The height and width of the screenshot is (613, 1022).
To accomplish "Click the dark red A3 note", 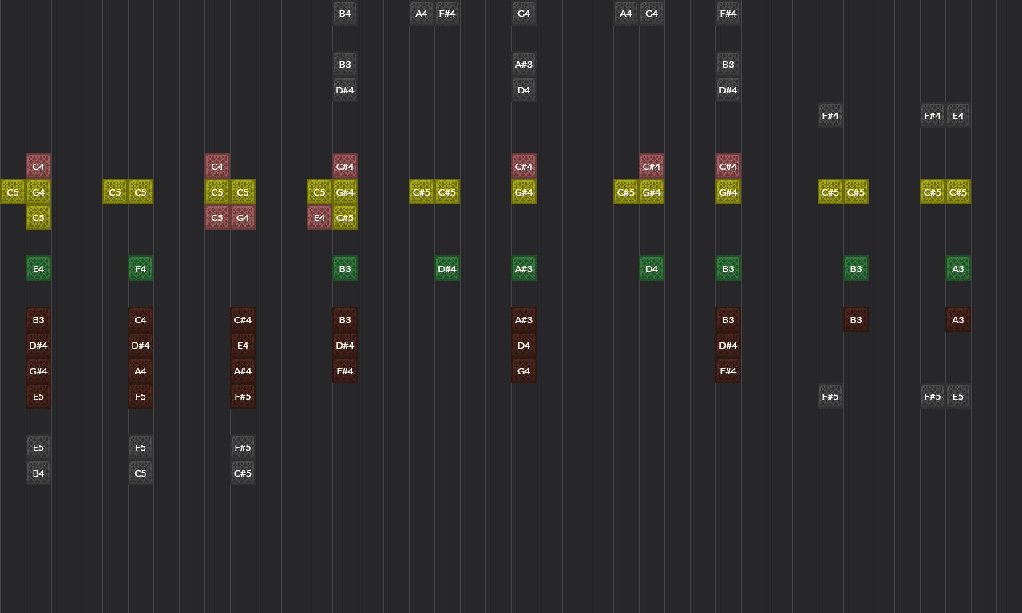I will point(958,320).
